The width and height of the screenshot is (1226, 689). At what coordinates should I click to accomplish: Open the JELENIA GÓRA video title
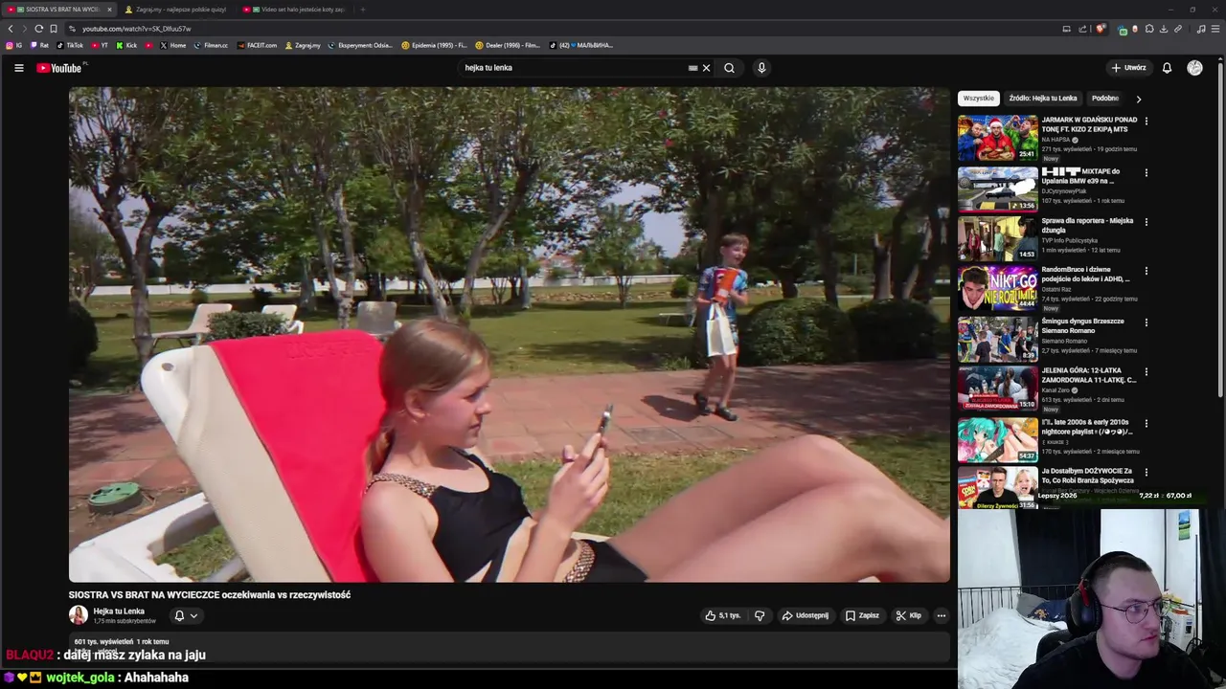(x=1089, y=375)
